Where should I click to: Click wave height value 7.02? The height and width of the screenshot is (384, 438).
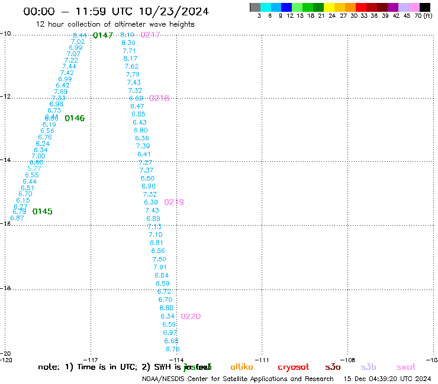tap(78, 41)
